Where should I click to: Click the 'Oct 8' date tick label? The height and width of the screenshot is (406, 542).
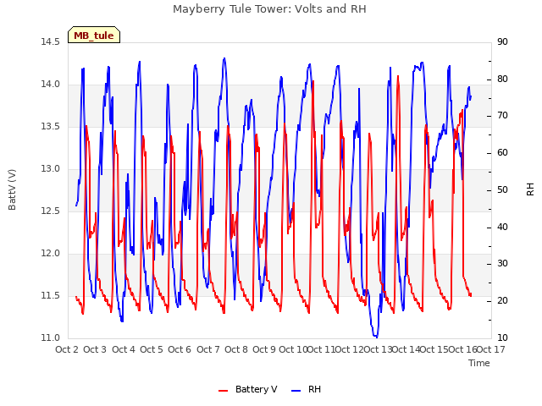[x=236, y=349]
